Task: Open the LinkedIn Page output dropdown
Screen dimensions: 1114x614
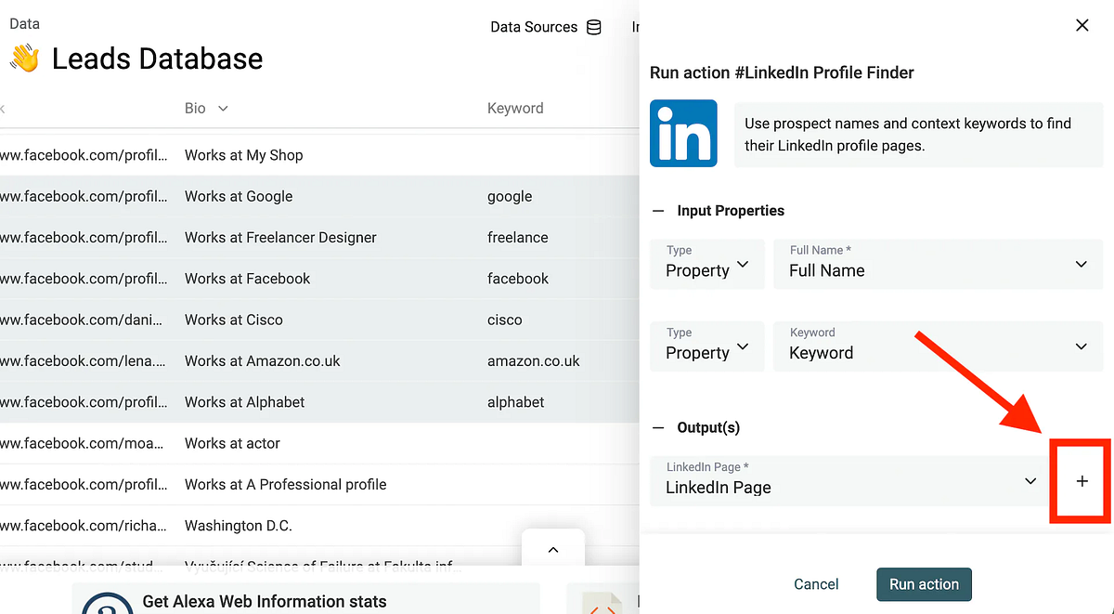Action: pos(1030,481)
